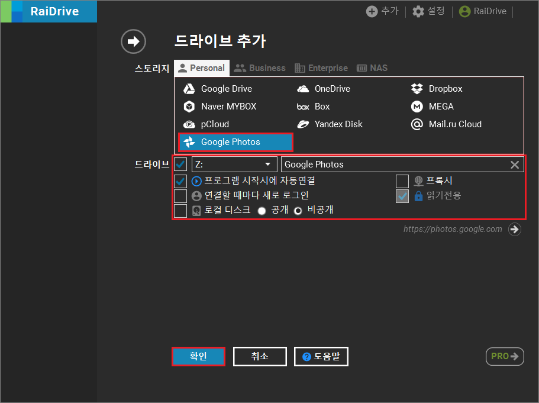Viewport: 539px width, 403px height.
Task: Click the 연결할 때마다 새로 로그인 label
Action: (x=256, y=196)
